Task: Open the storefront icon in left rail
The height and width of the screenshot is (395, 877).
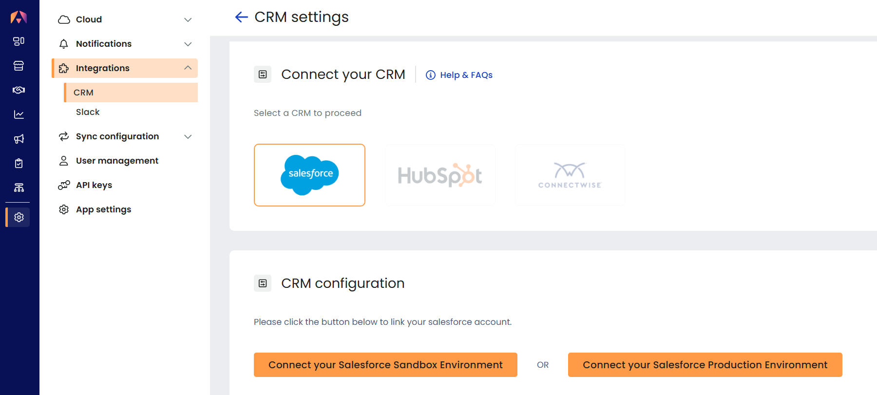Action: pos(19,66)
